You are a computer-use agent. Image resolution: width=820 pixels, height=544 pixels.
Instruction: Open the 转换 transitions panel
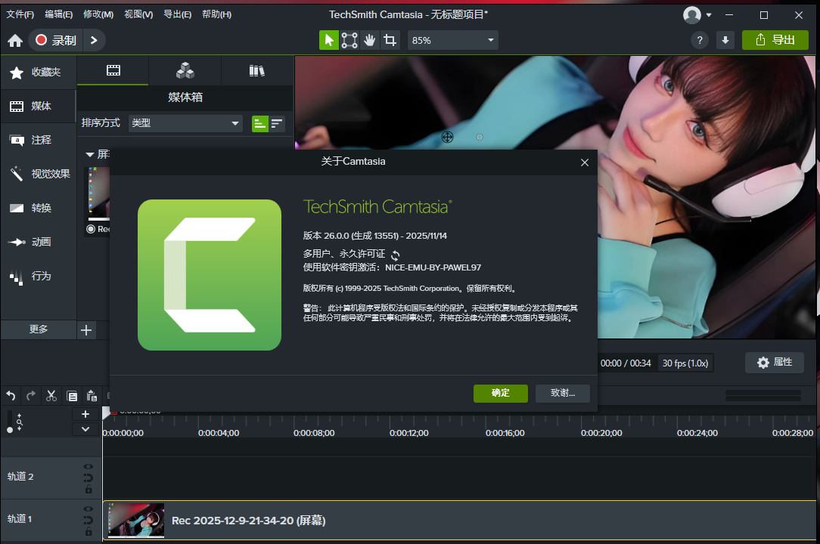click(x=38, y=208)
